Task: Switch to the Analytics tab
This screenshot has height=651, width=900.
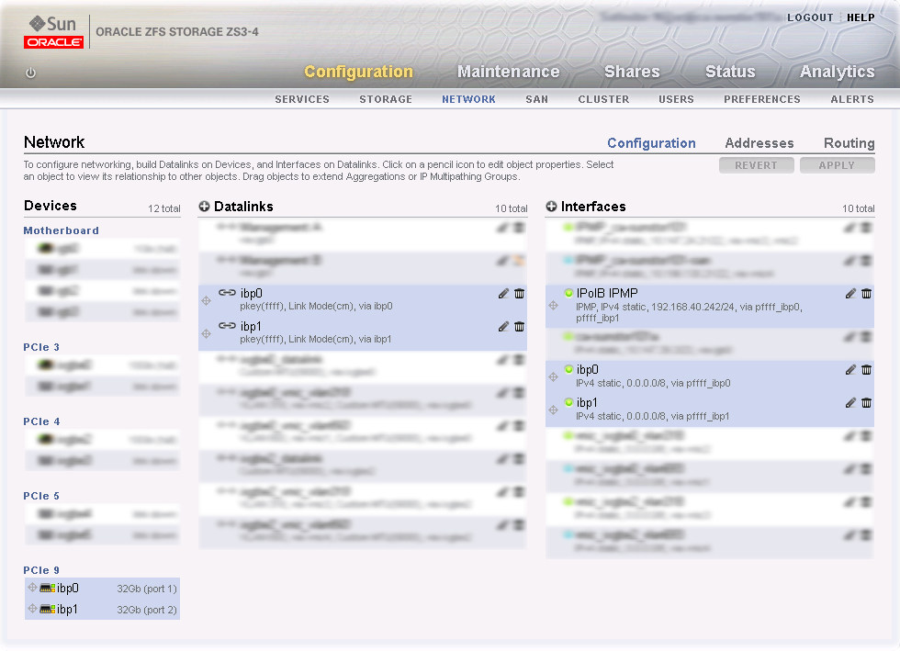Action: click(x=836, y=71)
